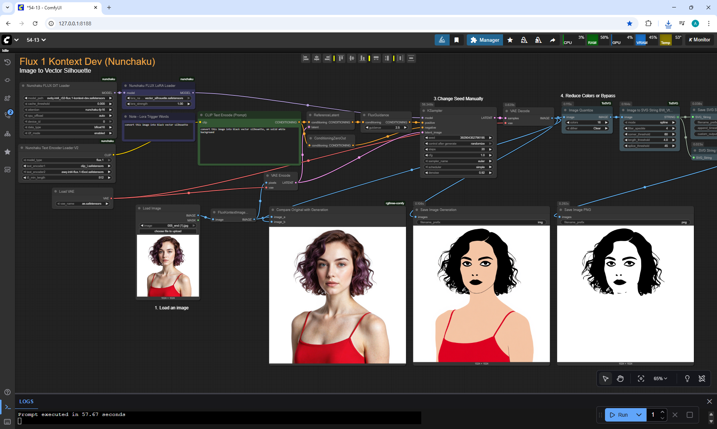Toggle link visibility icon
The width and height of the screenshot is (717, 429).
pos(702,379)
